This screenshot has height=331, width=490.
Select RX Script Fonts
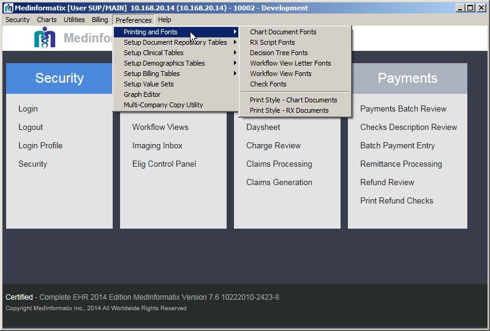[295, 42]
